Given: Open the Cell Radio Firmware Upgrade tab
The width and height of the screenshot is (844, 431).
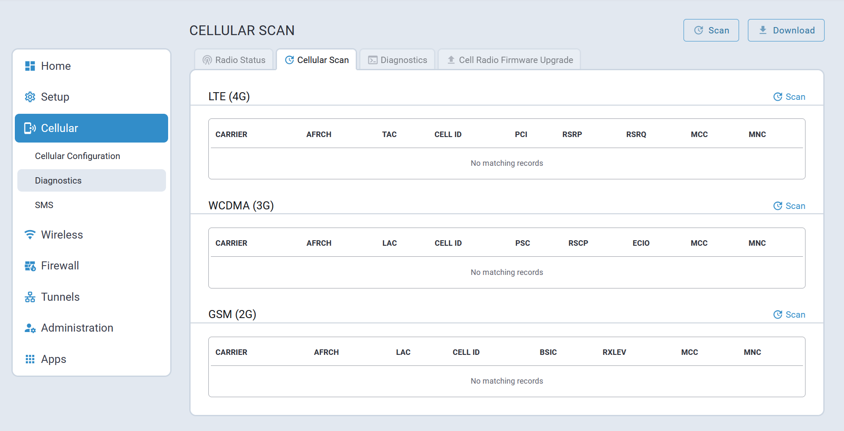Looking at the screenshot, I should 509,60.
